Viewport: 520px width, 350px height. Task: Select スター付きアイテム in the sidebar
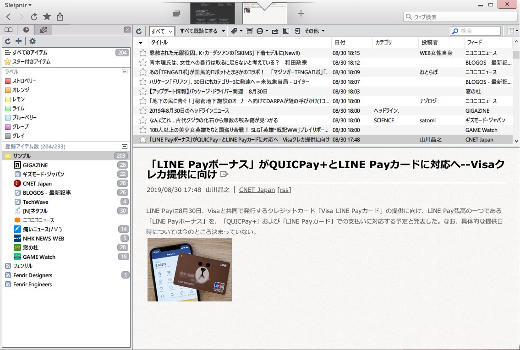point(66,62)
